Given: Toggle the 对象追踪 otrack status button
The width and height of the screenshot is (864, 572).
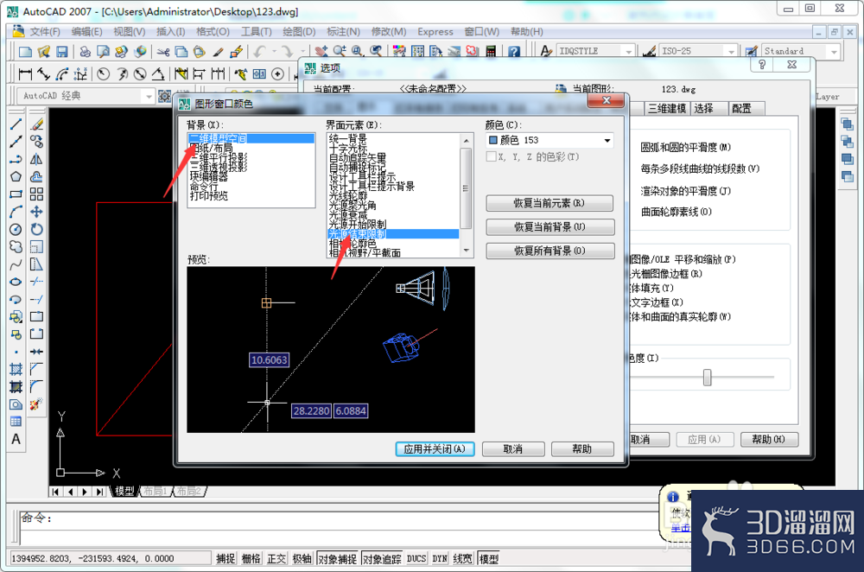Looking at the screenshot, I should click(x=383, y=559).
